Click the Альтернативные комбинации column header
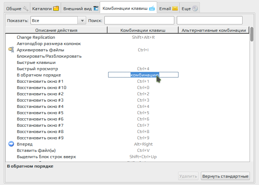 pos(213,30)
